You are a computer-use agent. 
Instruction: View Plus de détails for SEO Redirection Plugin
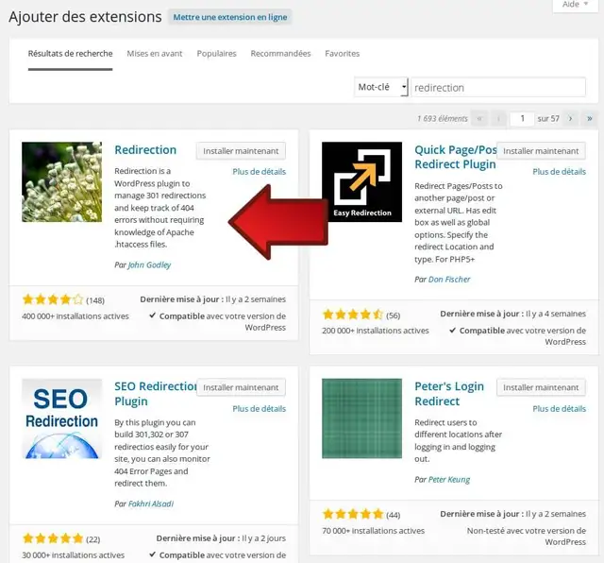tap(259, 408)
